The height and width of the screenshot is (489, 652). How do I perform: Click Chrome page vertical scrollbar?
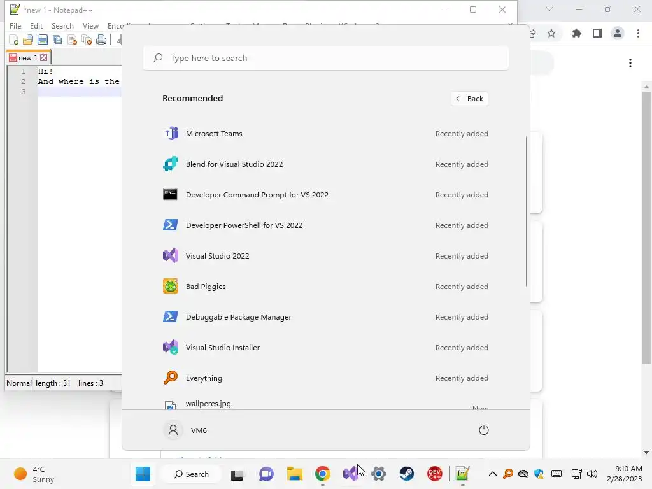point(646,227)
